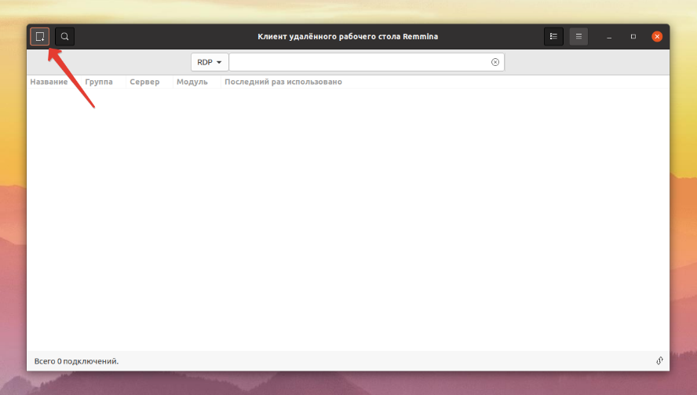Click the empty connections list area
This screenshot has height=395, width=697.
click(x=348, y=219)
